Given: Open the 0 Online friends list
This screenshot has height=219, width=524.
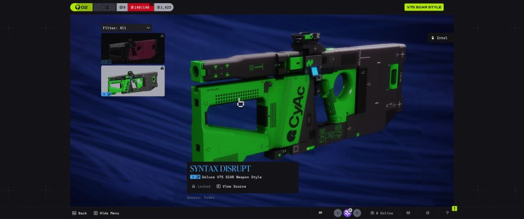Looking at the screenshot, I should point(381,213).
